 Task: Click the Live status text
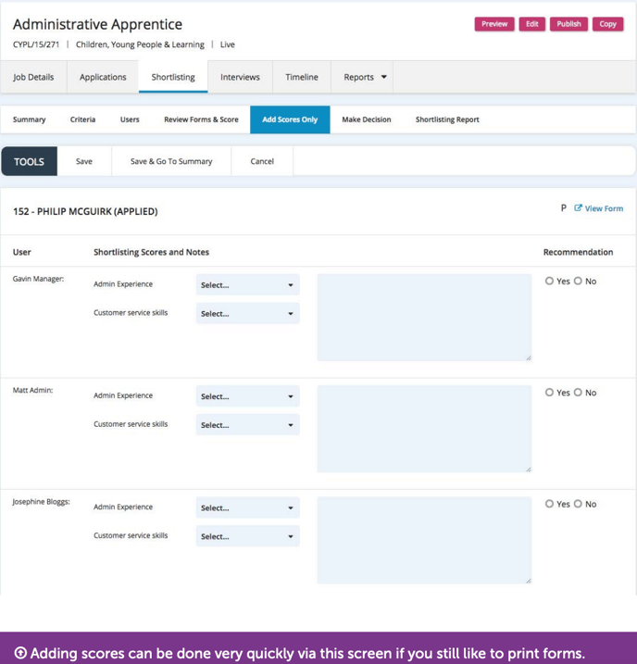click(x=227, y=44)
